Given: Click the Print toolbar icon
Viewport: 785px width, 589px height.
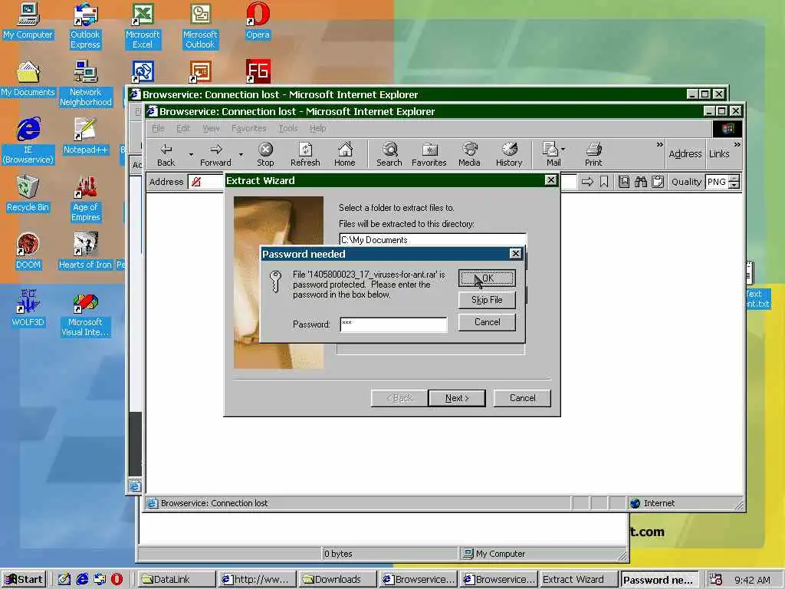Looking at the screenshot, I should coord(593,154).
